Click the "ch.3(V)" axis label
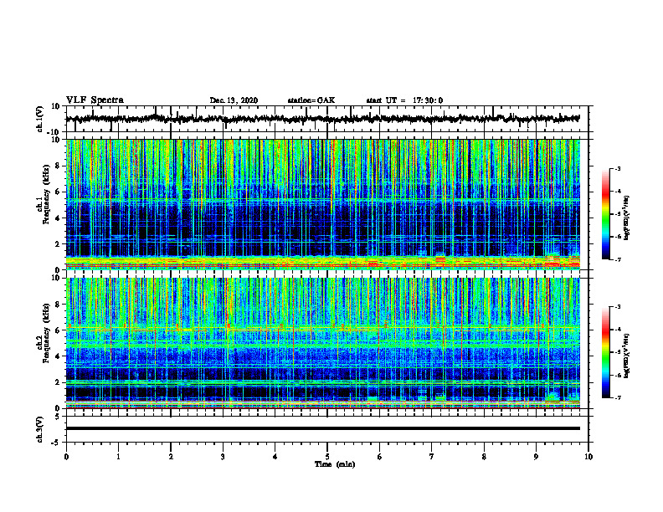663x512 pixels. pyautogui.click(x=39, y=429)
